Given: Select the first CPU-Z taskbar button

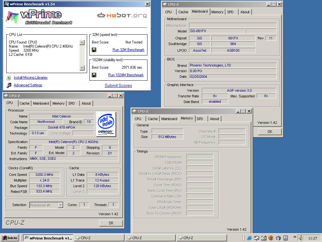Looking at the screenshot, I should coord(99,238).
